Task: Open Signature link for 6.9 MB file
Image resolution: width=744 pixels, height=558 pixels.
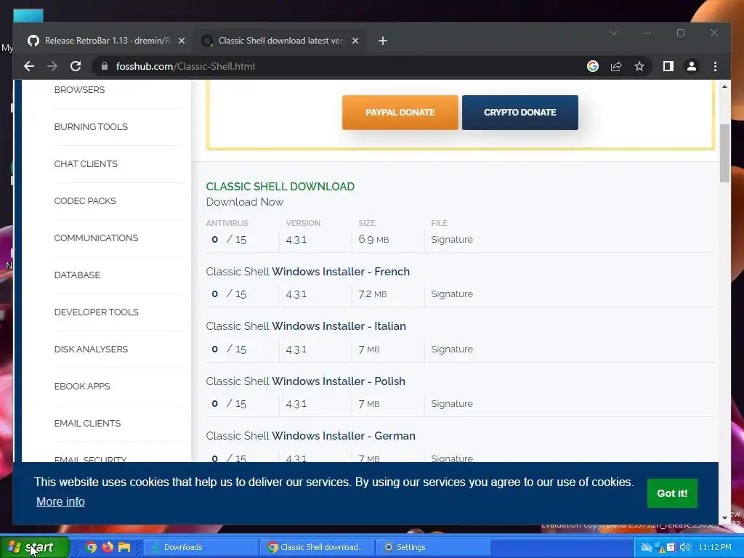Action: click(x=452, y=240)
